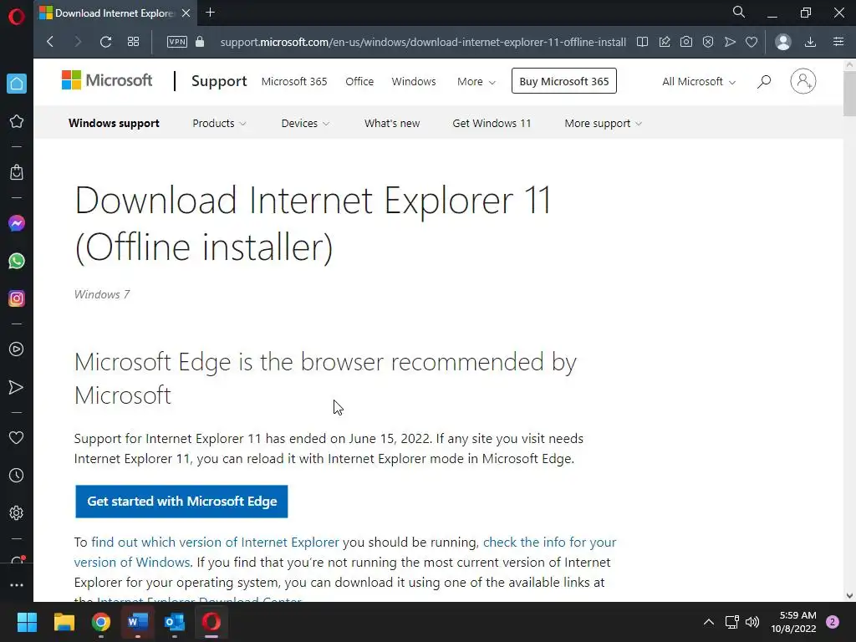Screen dimensions: 856x642
Task: Show hidden system tray icons chevron
Action: tap(709, 622)
